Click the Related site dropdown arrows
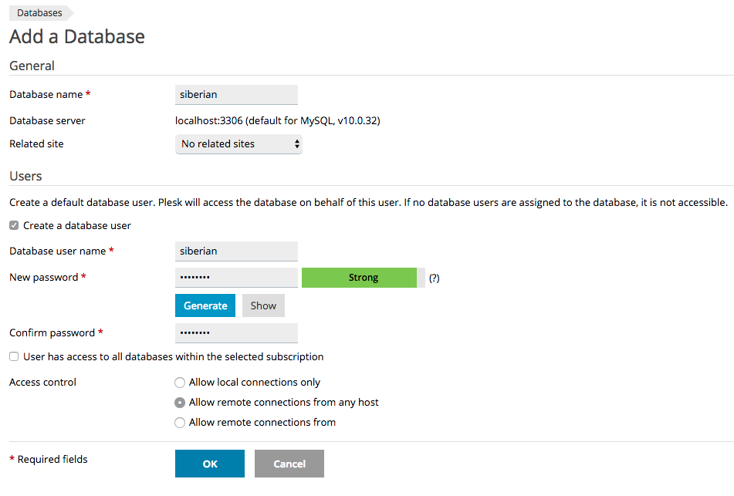Screen dimensions: 734x496 [297, 144]
